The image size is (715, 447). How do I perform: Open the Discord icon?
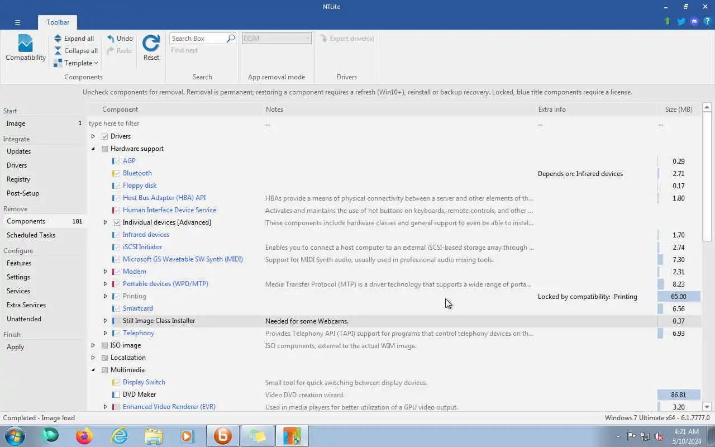point(694,21)
